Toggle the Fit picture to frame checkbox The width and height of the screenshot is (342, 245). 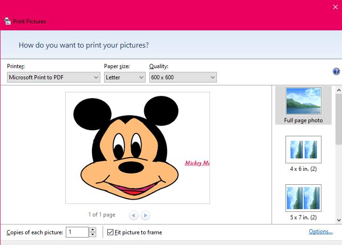pyautogui.click(x=111, y=232)
